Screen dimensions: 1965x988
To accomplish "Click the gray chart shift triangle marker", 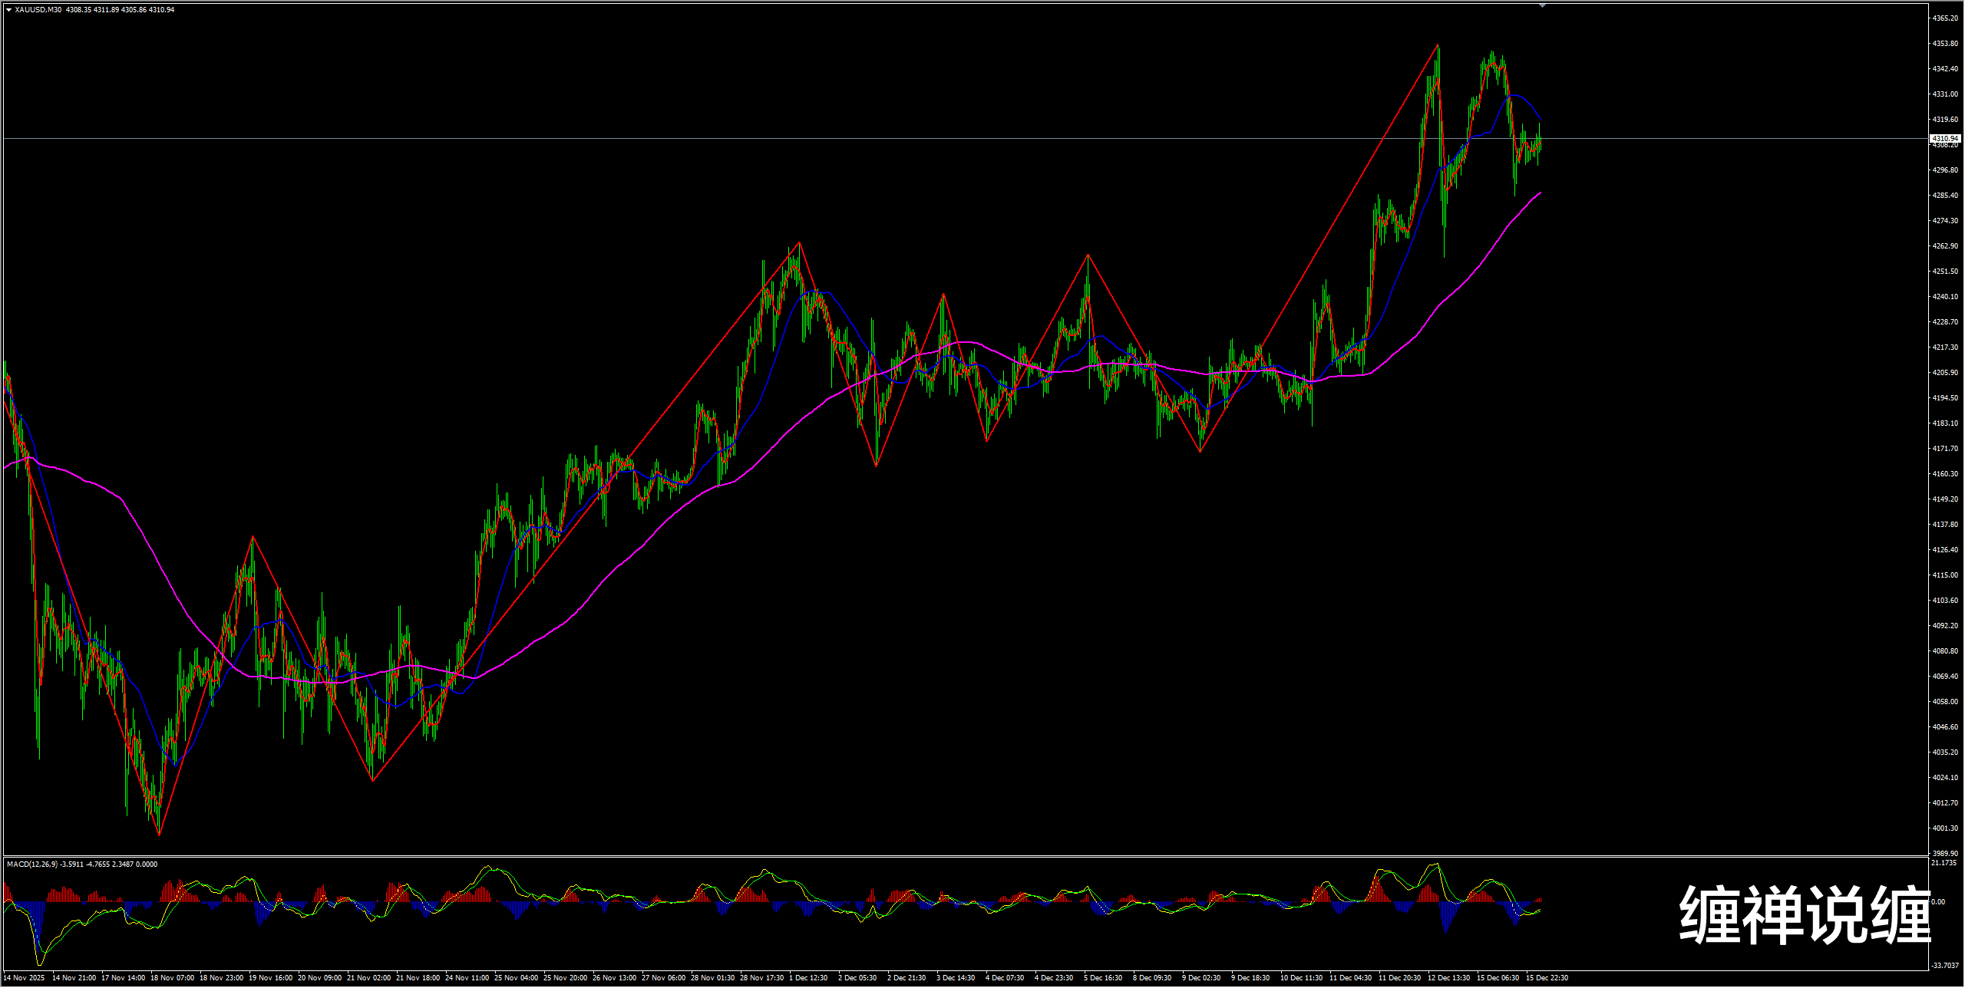I will click(1543, 5).
